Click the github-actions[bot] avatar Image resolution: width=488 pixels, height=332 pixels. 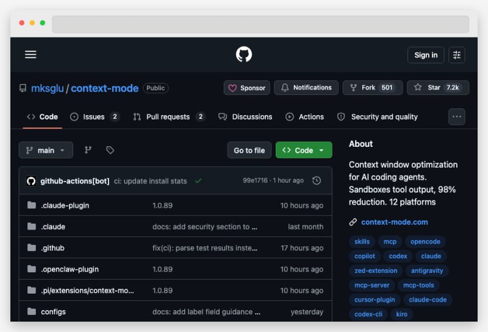(x=31, y=181)
